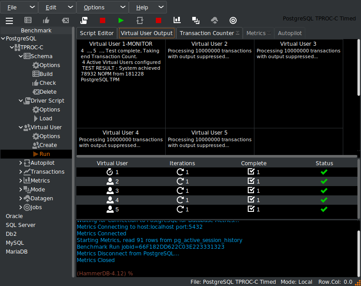Select the Db2 database entry

click(11, 234)
